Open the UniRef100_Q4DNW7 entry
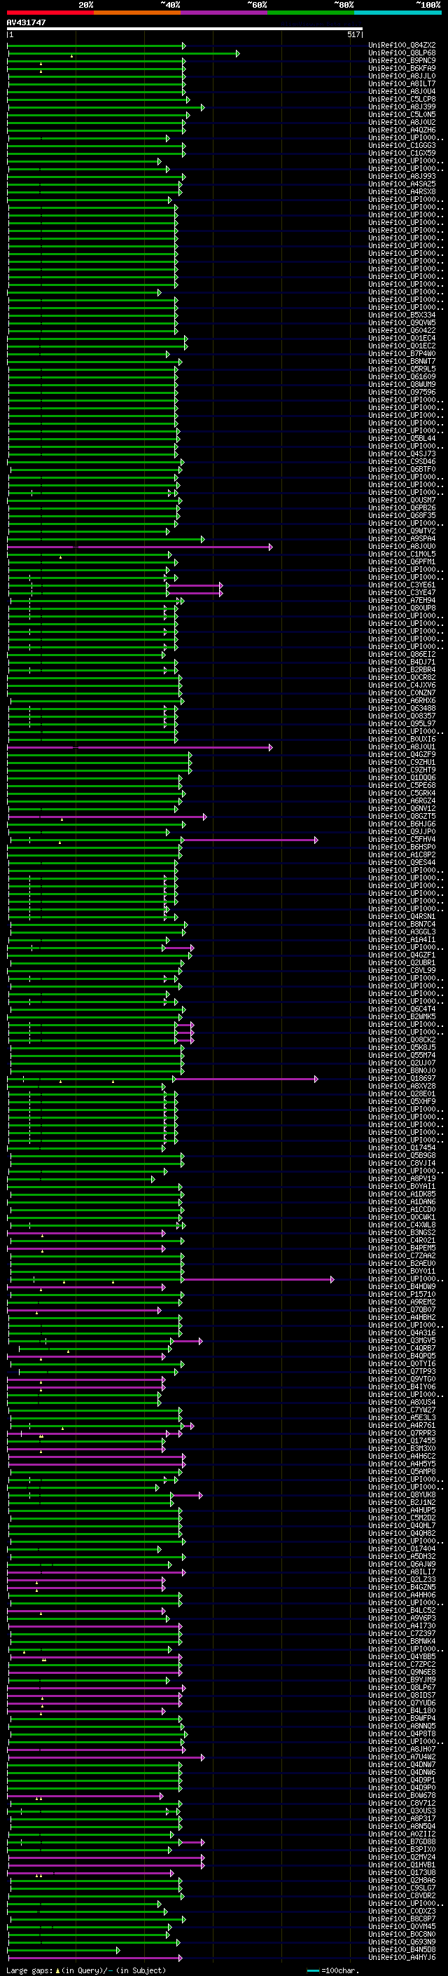 [402, 1764]
